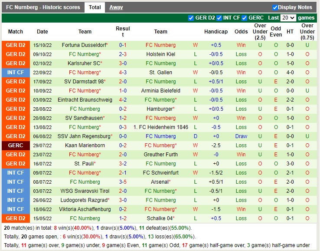Toggle the Display Notes checkbox
The width and height of the screenshot is (320, 251).
click(275, 7)
